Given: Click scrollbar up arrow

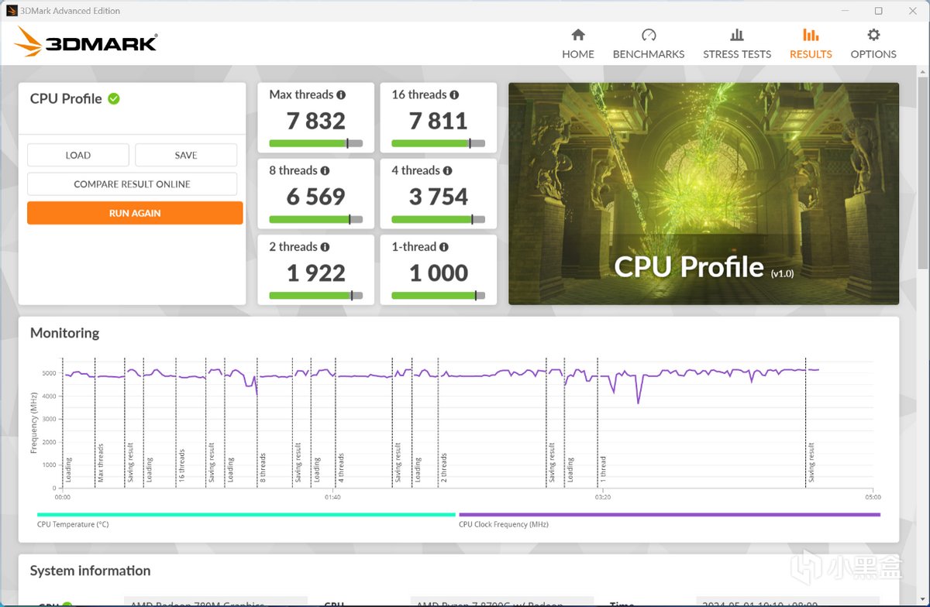Looking at the screenshot, I should [922, 71].
